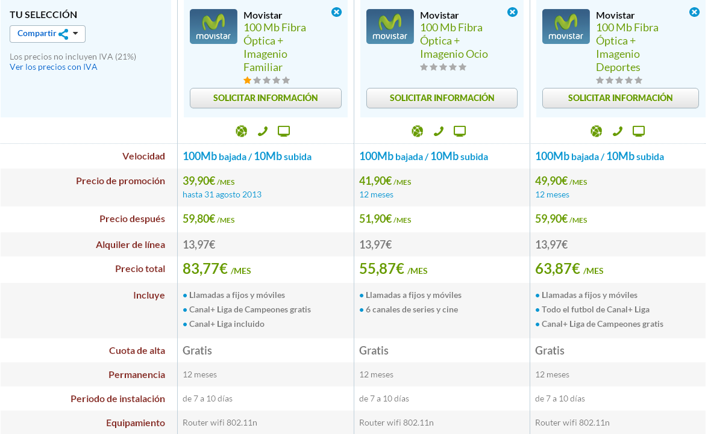Click the Equipamiento row label
The image size is (708, 434).
(136, 423)
